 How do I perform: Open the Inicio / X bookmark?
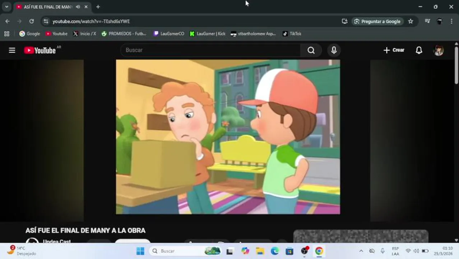click(84, 34)
